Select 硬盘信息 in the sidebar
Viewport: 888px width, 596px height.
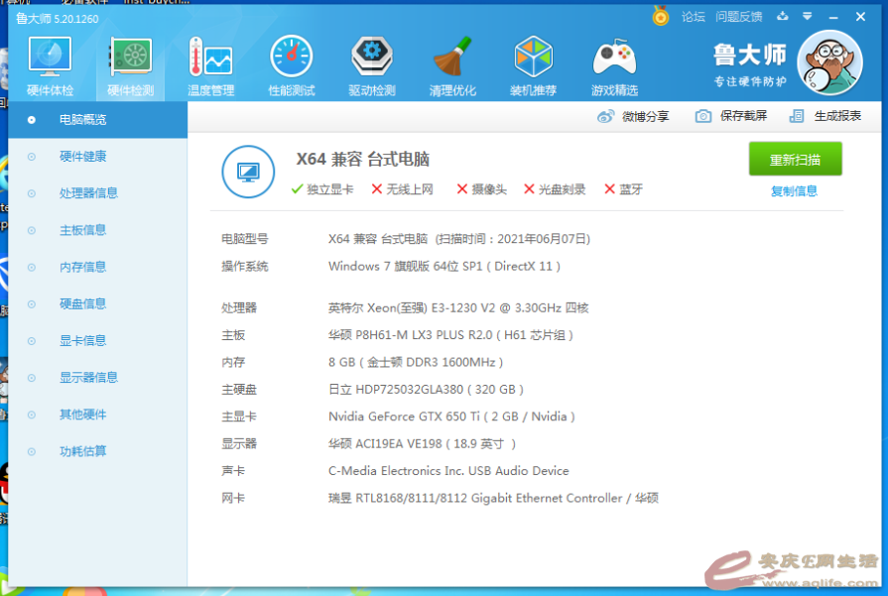tap(82, 303)
